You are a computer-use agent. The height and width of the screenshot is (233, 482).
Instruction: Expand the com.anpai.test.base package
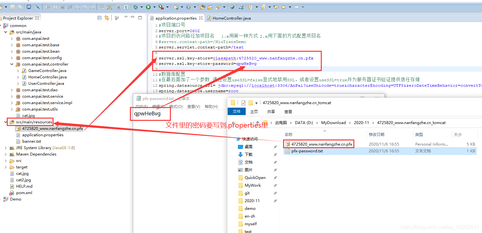(12, 45)
